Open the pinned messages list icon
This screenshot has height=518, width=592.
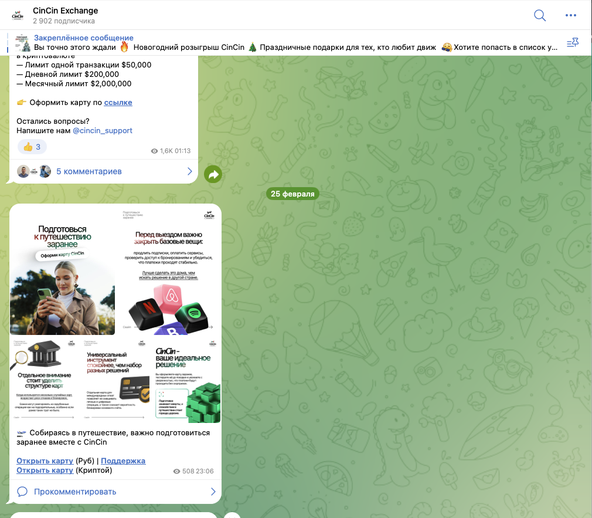click(573, 42)
